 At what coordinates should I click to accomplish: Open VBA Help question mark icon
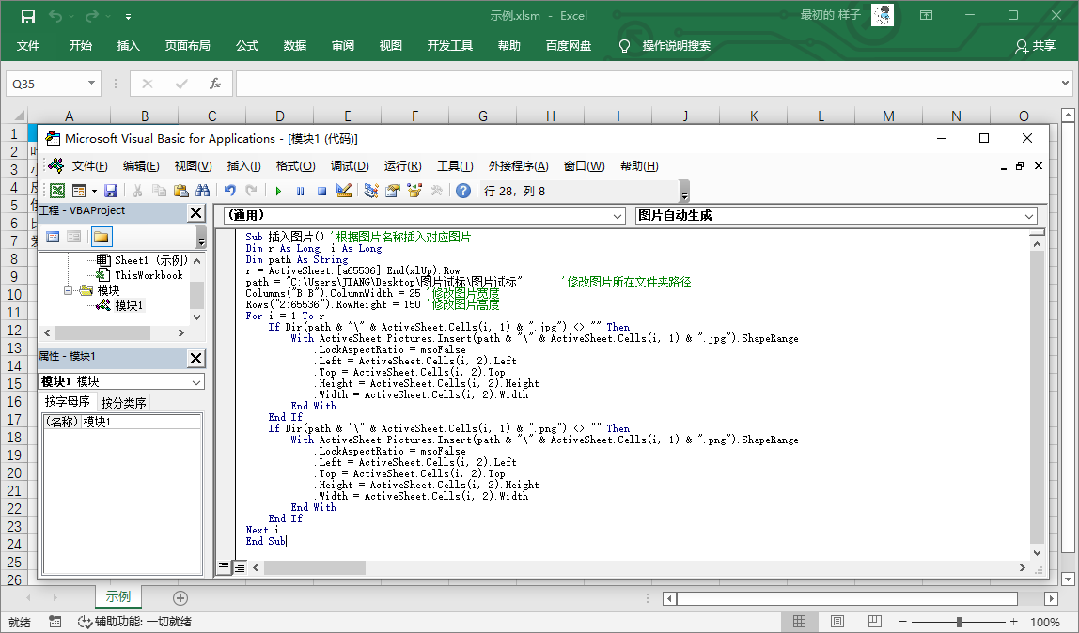coord(463,191)
